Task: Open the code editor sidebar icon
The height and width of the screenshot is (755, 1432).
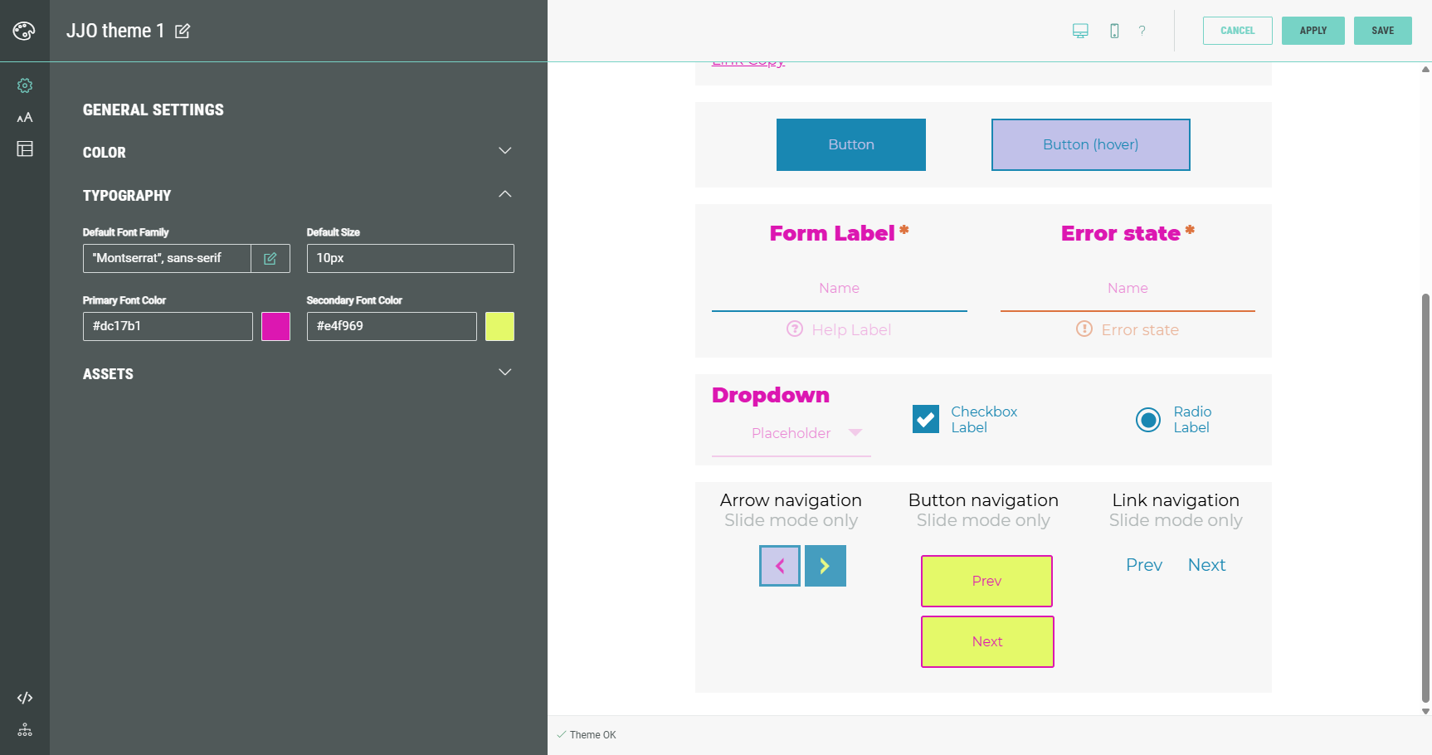Action: [x=25, y=698]
